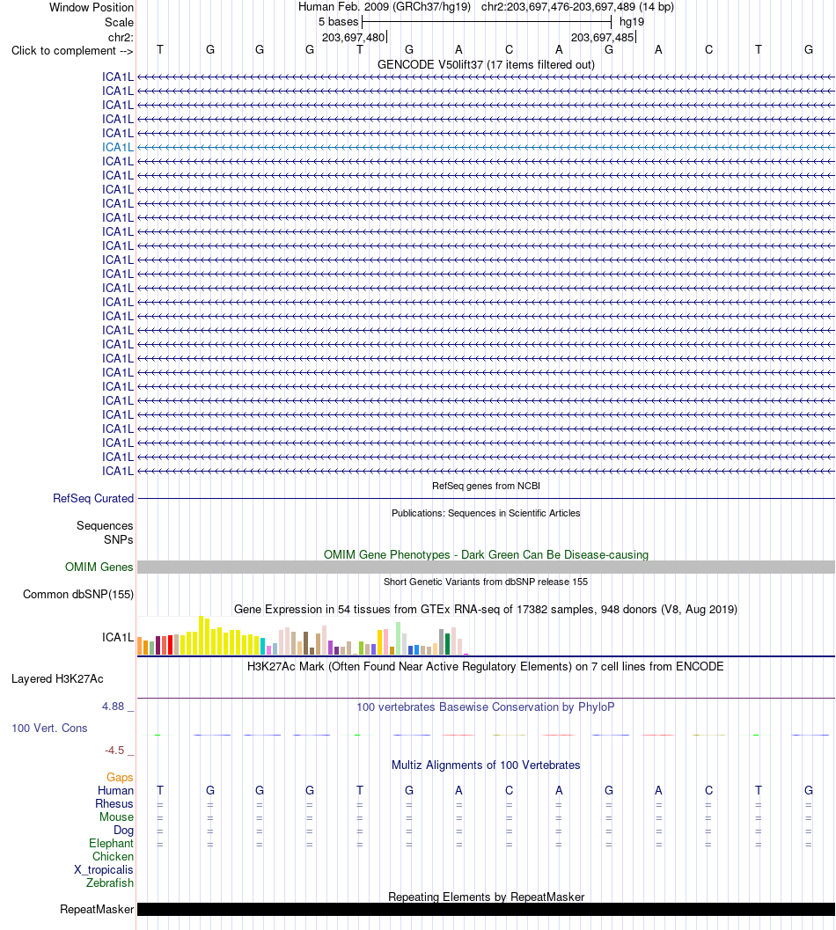The height and width of the screenshot is (930, 836).
Task: Open 'Publications: Sequences in Scientific Articles' title
Action: click(486, 513)
